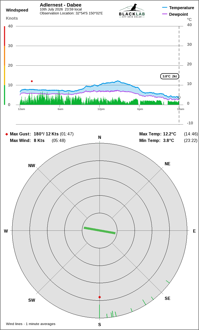
Task: Click the NW compass label
Action: tap(32, 166)
